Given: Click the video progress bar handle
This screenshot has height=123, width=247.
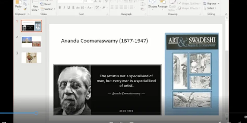Looking at the screenshot, I should pos(36,113).
